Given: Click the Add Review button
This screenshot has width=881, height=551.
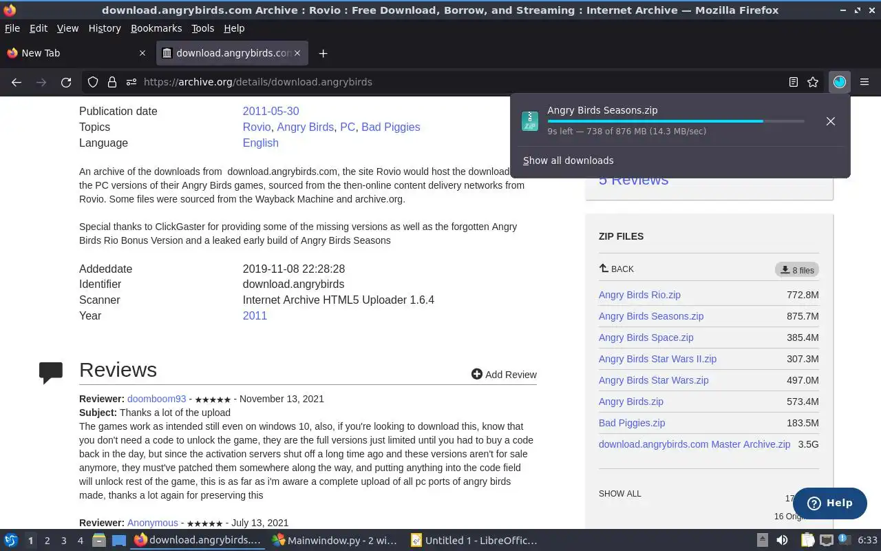Looking at the screenshot, I should coord(504,374).
